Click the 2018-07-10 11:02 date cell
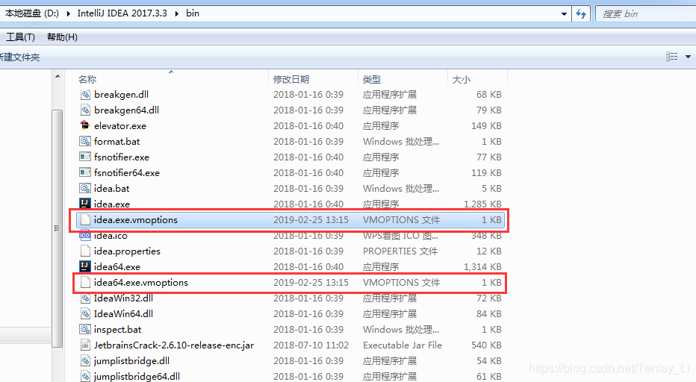Screen dimensions: 696x382 311,345
